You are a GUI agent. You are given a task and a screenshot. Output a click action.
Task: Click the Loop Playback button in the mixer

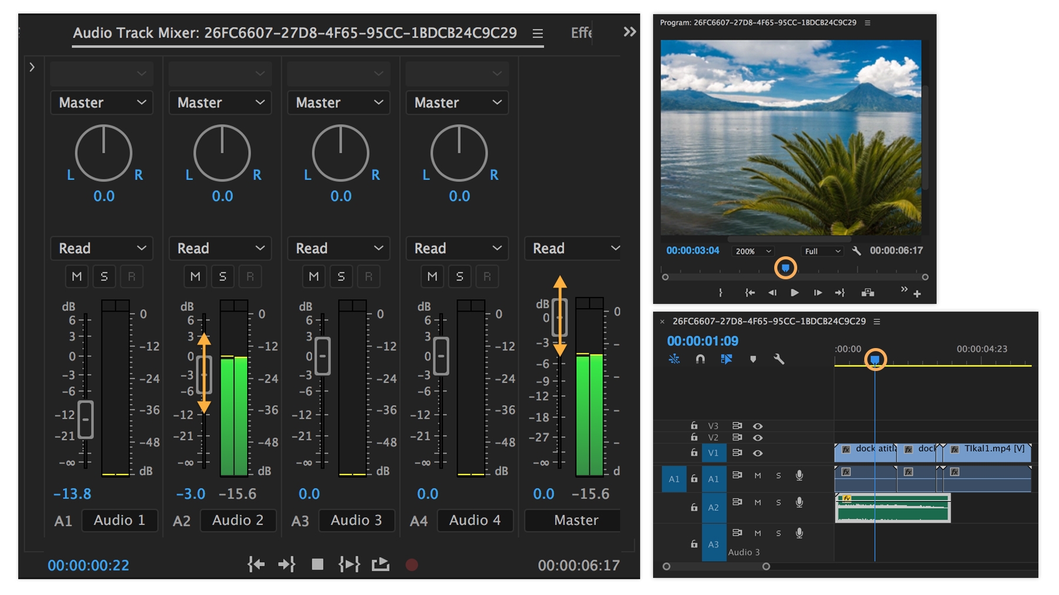[x=380, y=565]
